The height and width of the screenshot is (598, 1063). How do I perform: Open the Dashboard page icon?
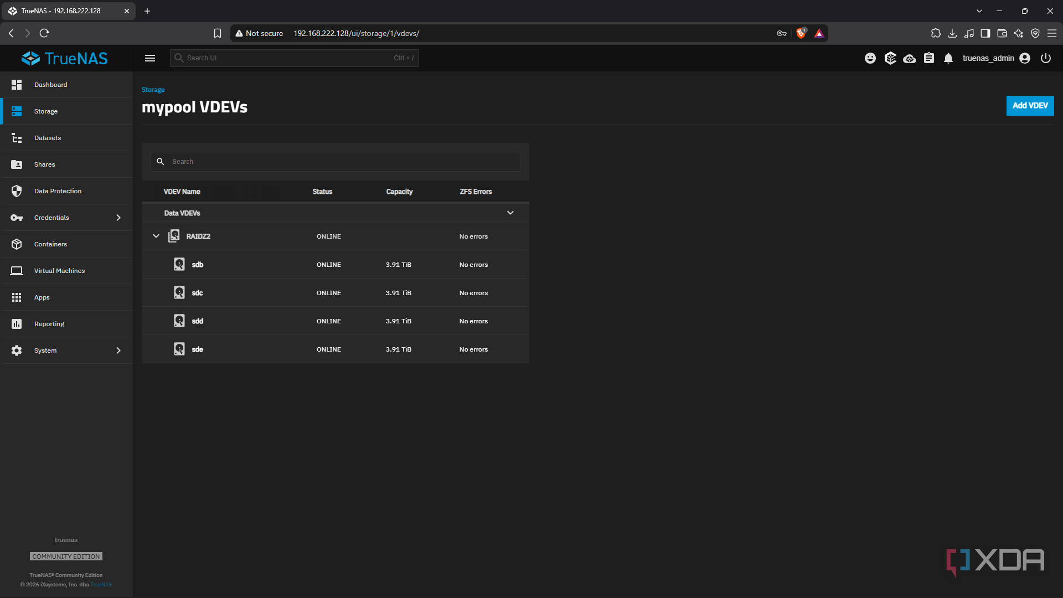click(x=17, y=85)
